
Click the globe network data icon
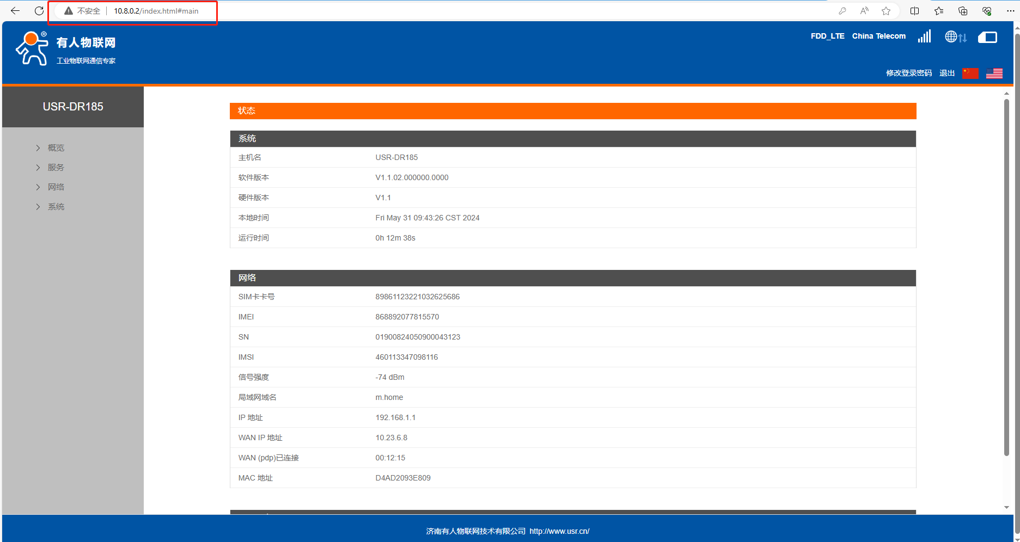[955, 37]
